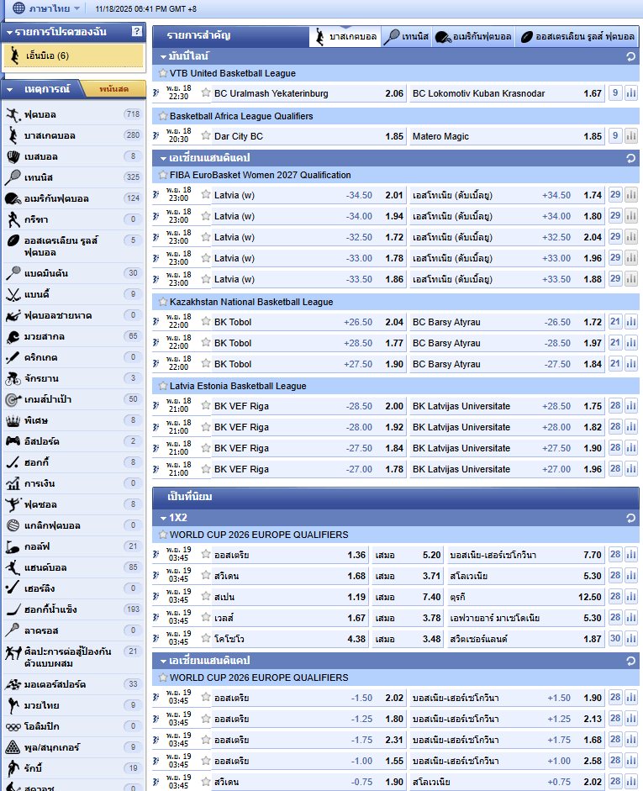Open statistics chart for BC Uralmash Yekaterinburg match
The image size is (643, 791).
pos(631,93)
